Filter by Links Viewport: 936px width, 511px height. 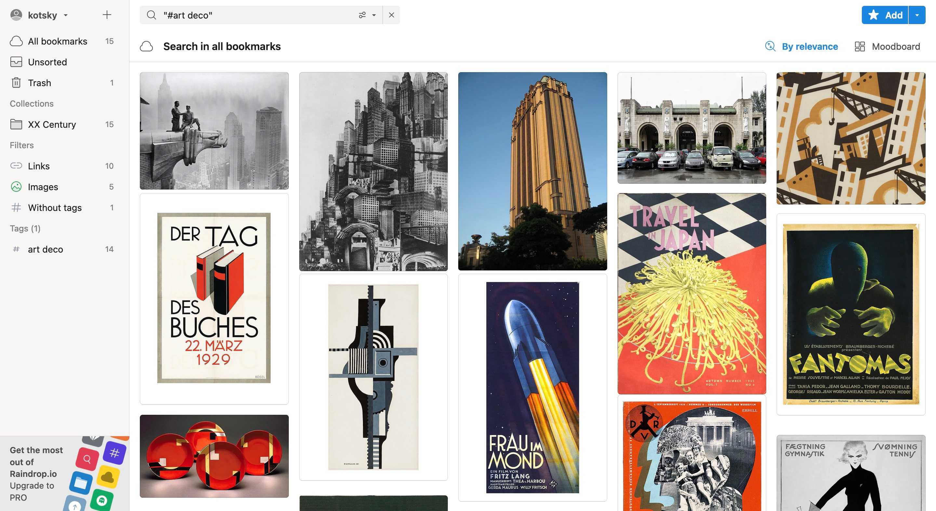[38, 166]
